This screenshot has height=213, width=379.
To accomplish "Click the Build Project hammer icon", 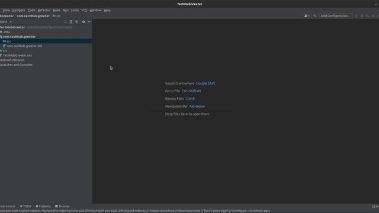I will [314, 16].
